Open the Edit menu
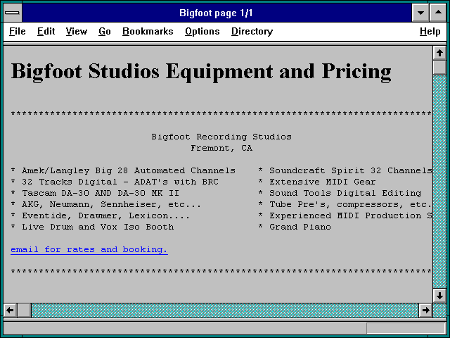450x338 pixels. click(46, 31)
